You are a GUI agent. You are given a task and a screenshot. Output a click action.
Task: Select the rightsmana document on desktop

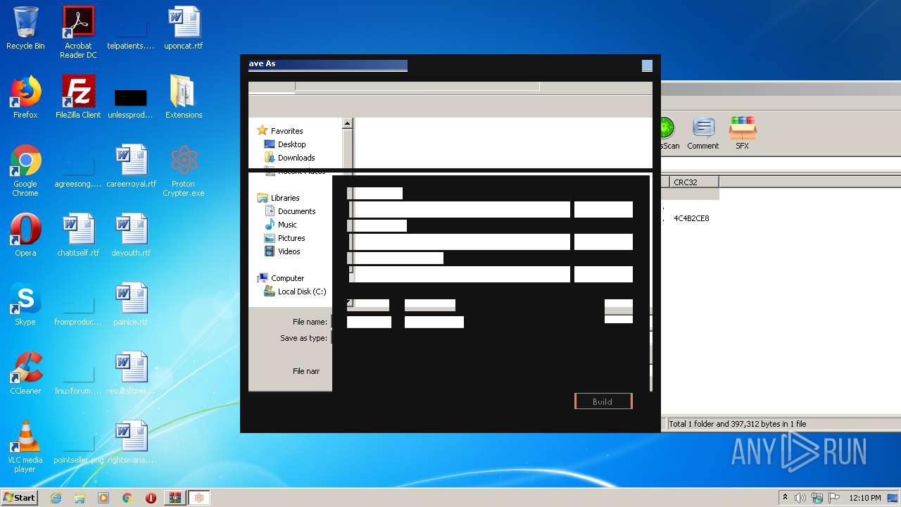(x=131, y=442)
